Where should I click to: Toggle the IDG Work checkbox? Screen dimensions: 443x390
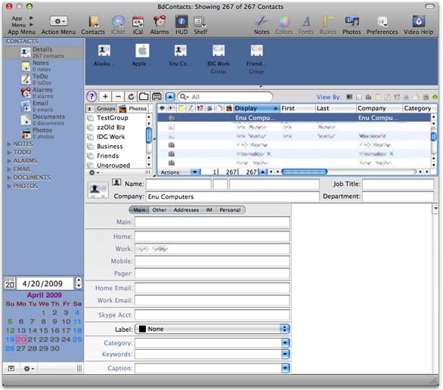tap(90, 137)
